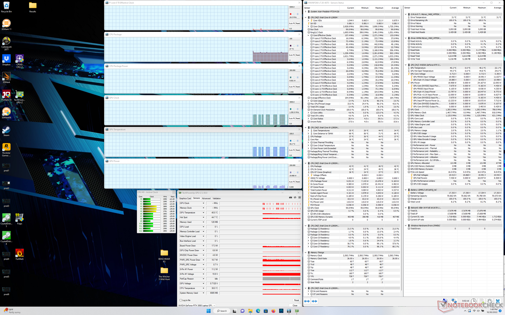Click weather widget showing 59°F Partly sunny
505x315 pixels.
click(x=12, y=311)
